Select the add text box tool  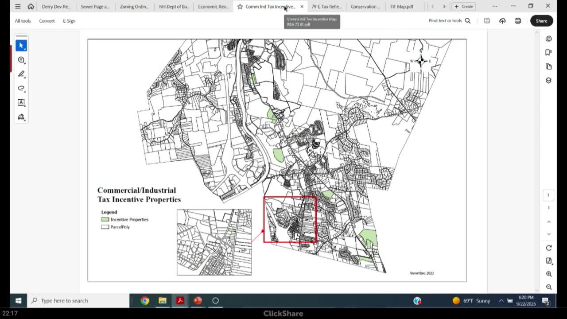(x=21, y=102)
